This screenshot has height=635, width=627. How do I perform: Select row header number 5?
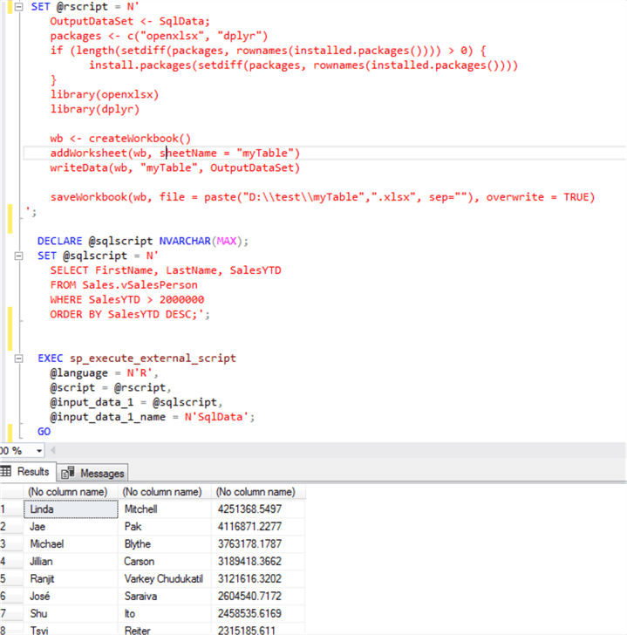pos(11,578)
